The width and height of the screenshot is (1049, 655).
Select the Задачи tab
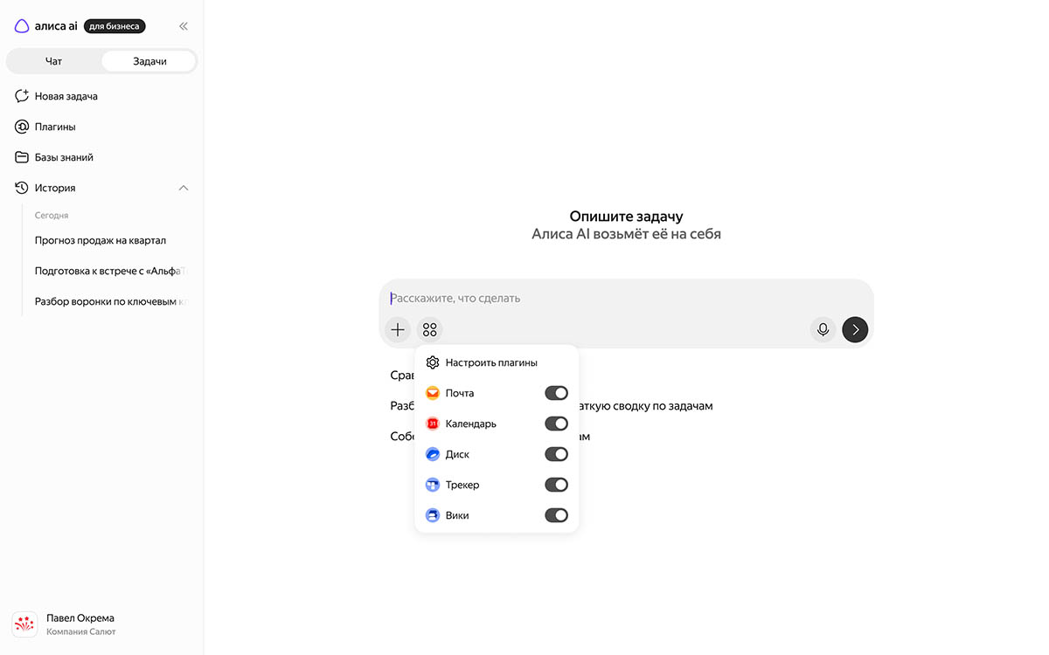pyautogui.click(x=149, y=61)
